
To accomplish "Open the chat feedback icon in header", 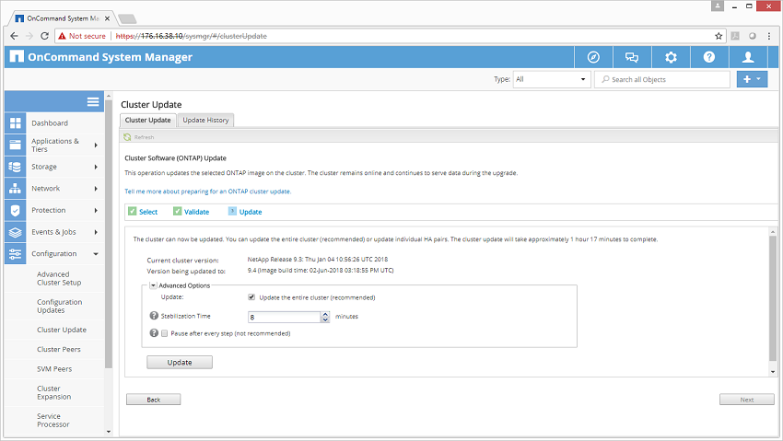I will [x=632, y=57].
